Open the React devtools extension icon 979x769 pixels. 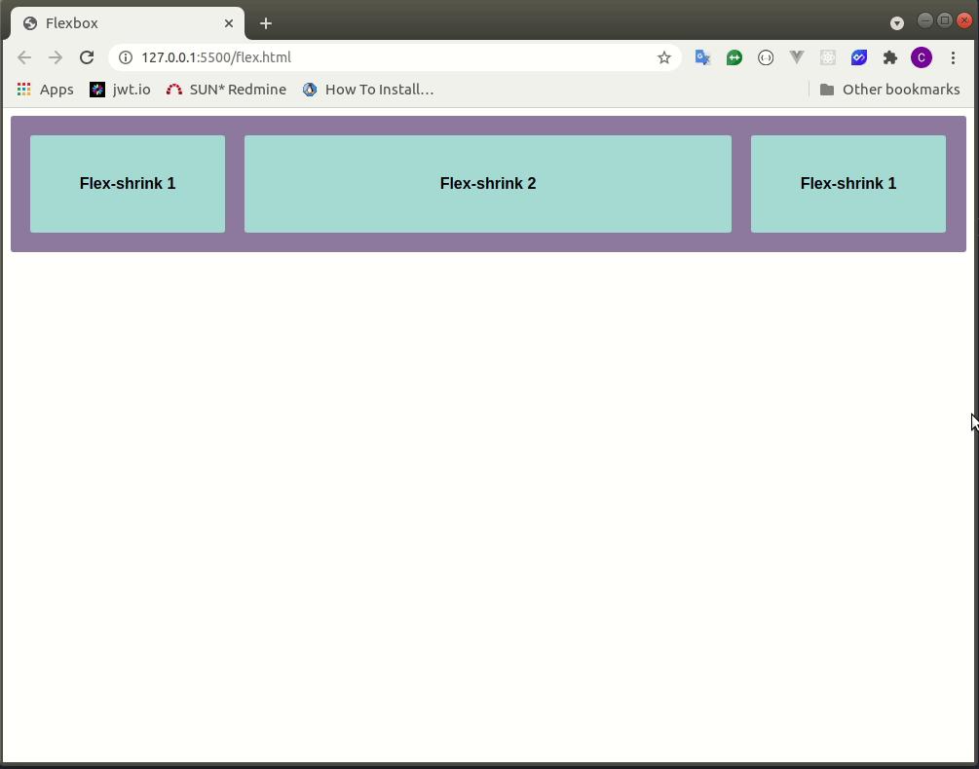click(x=828, y=57)
